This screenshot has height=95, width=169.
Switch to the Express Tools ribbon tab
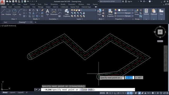click(x=75, y=7)
